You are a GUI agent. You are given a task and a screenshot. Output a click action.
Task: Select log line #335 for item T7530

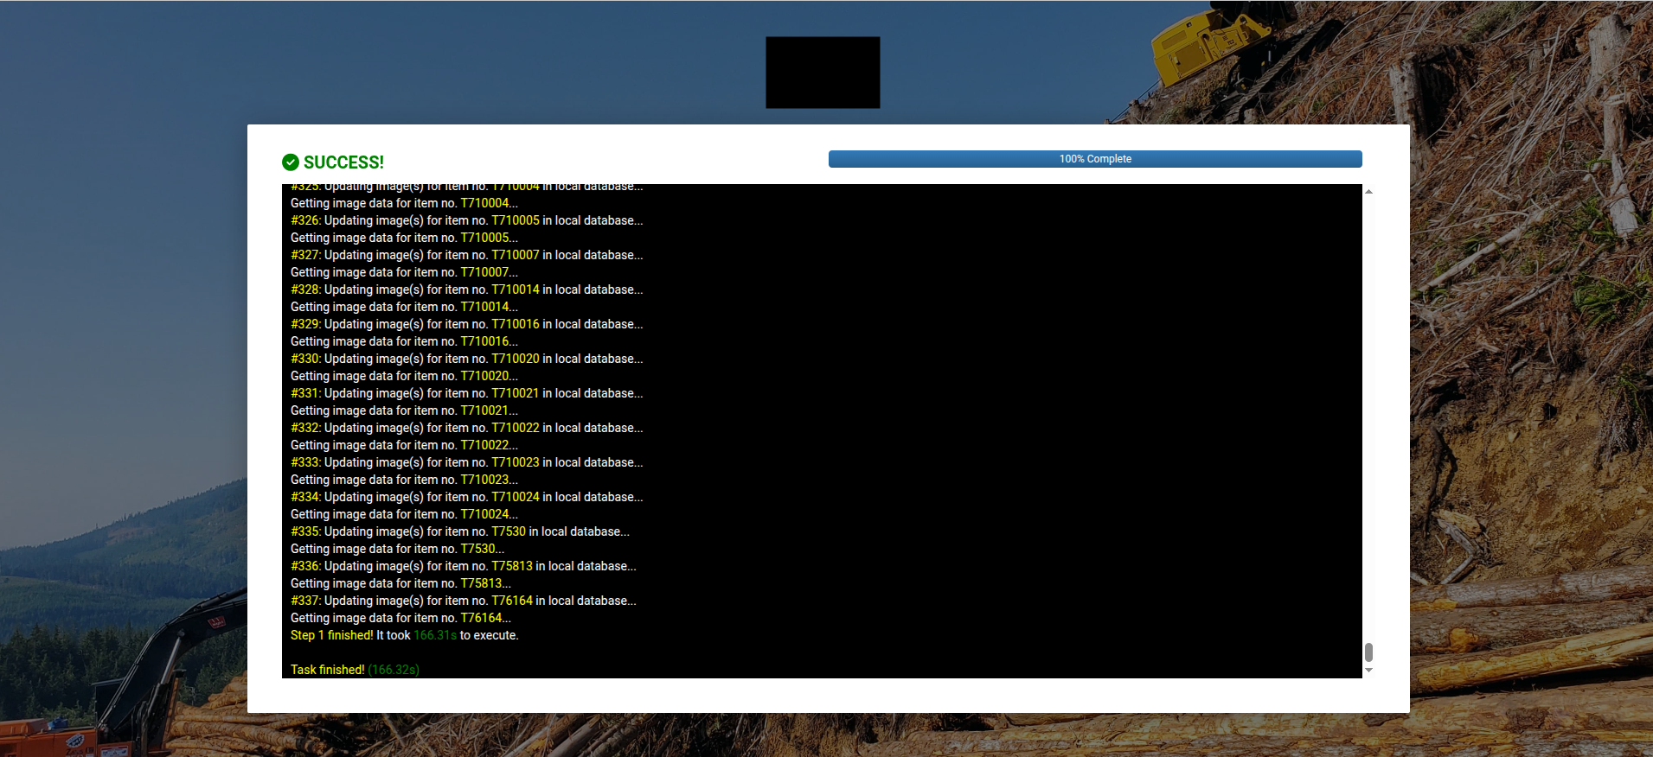tap(460, 531)
